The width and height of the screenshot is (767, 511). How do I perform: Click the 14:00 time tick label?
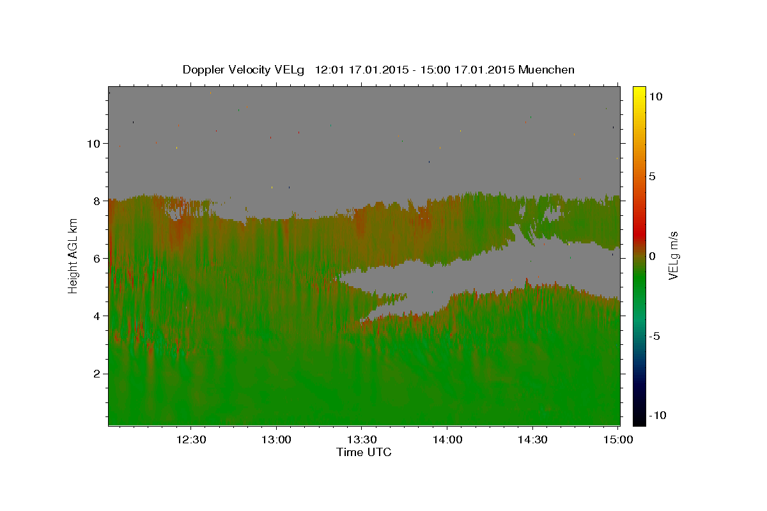click(447, 439)
